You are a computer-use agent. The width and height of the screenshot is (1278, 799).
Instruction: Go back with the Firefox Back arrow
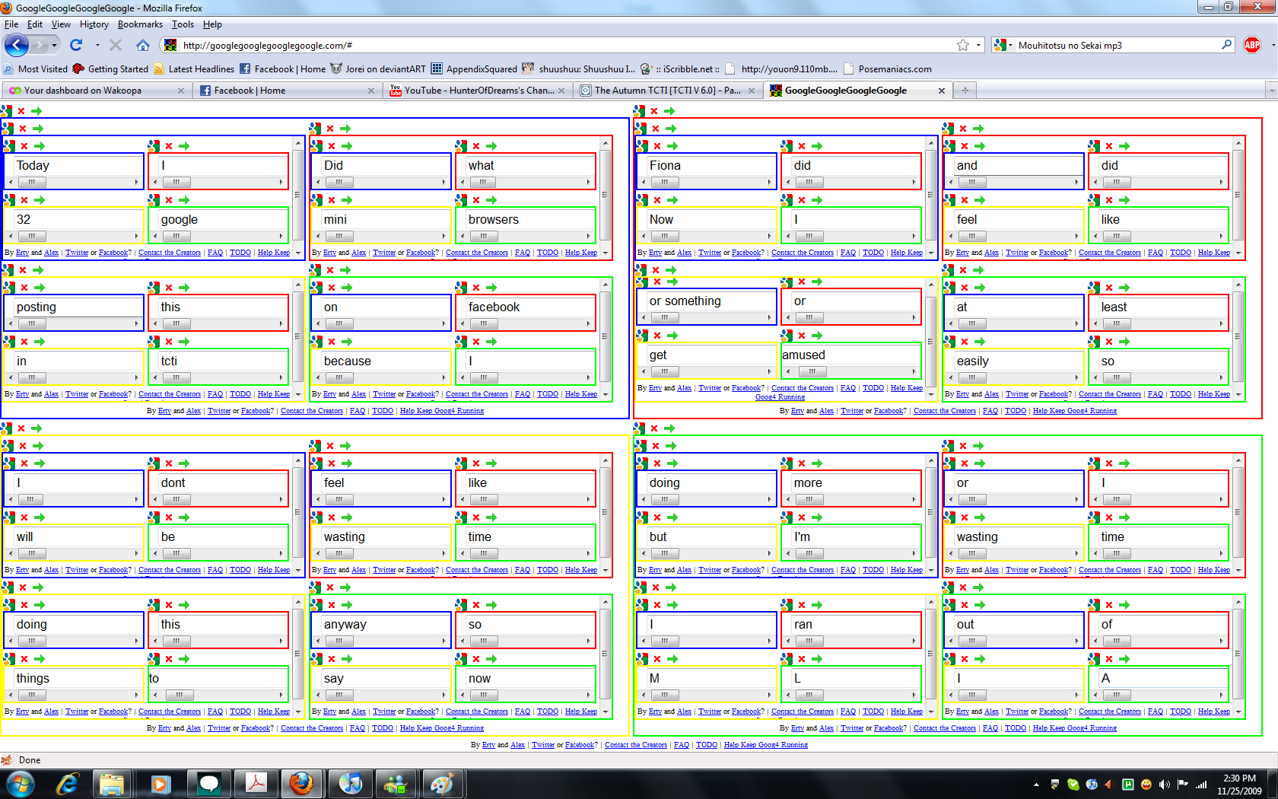[x=16, y=45]
